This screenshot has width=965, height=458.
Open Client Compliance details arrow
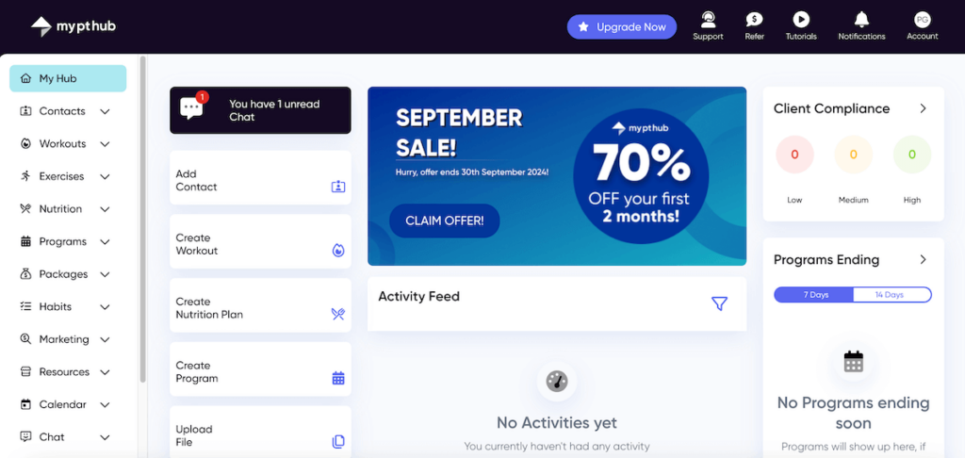coord(923,108)
